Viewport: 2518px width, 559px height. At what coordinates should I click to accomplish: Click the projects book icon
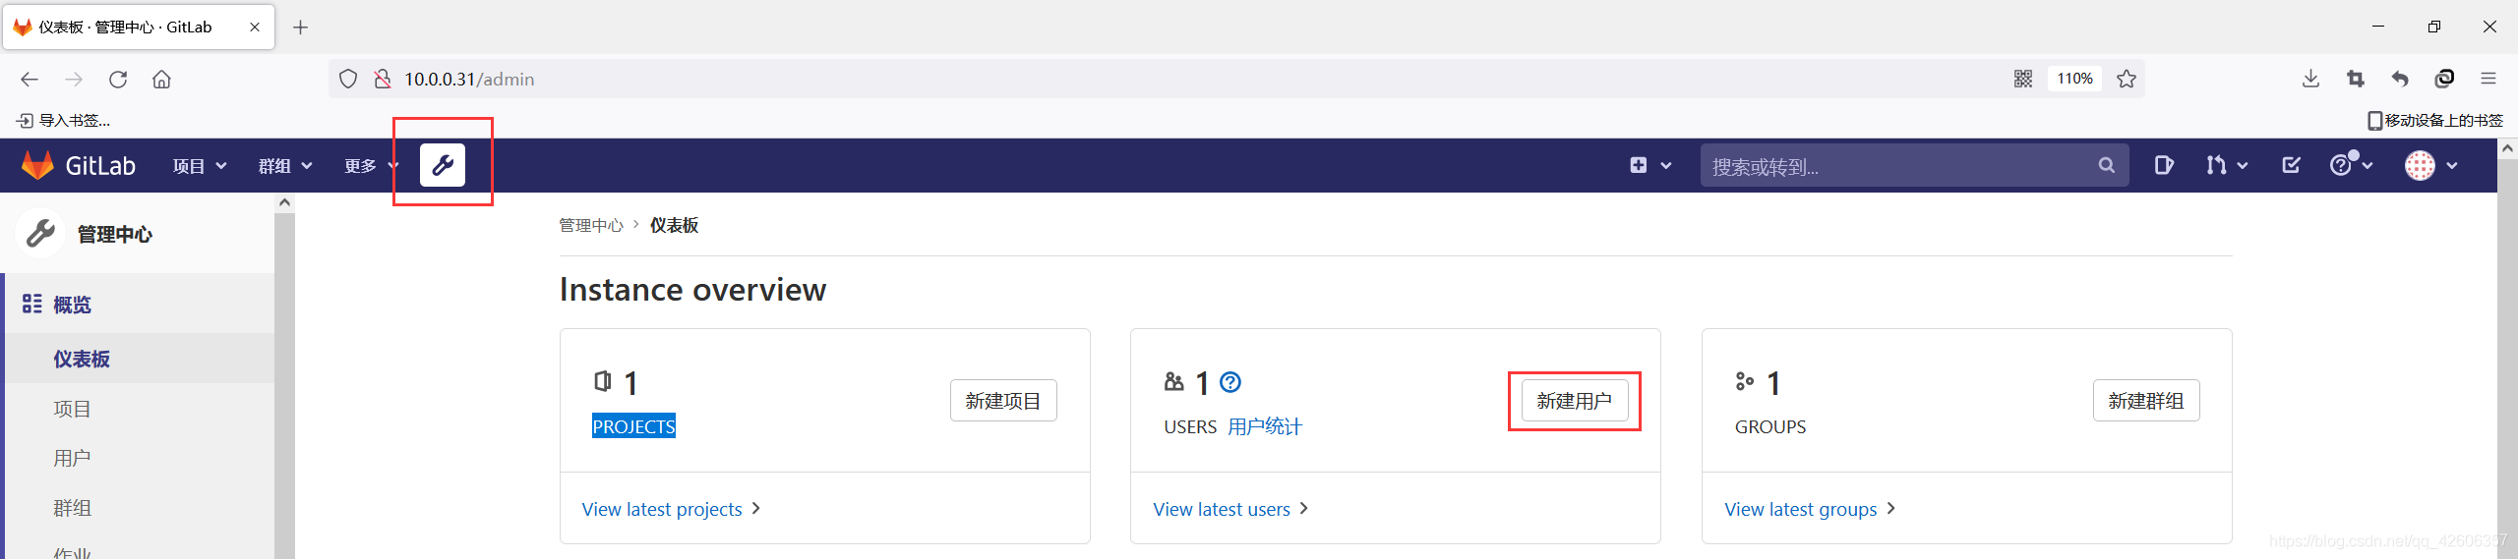[603, 381]
